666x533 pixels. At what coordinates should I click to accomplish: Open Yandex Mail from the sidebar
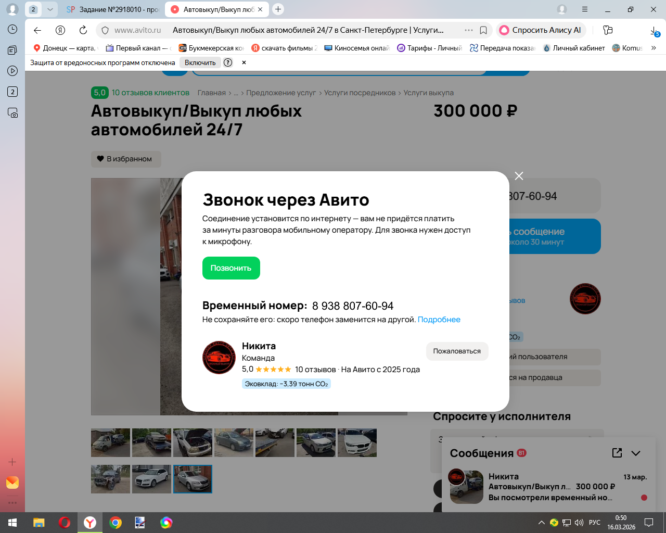12,483
